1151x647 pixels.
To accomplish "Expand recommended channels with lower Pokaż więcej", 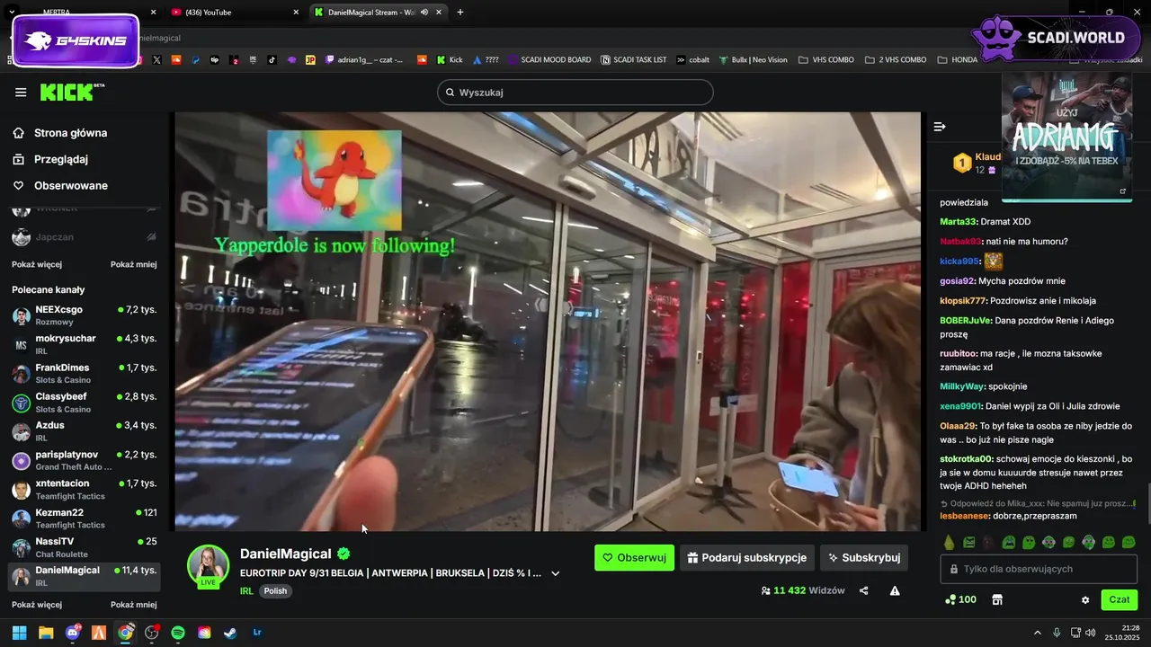I will pyautogui.click(x=37, y=605).
